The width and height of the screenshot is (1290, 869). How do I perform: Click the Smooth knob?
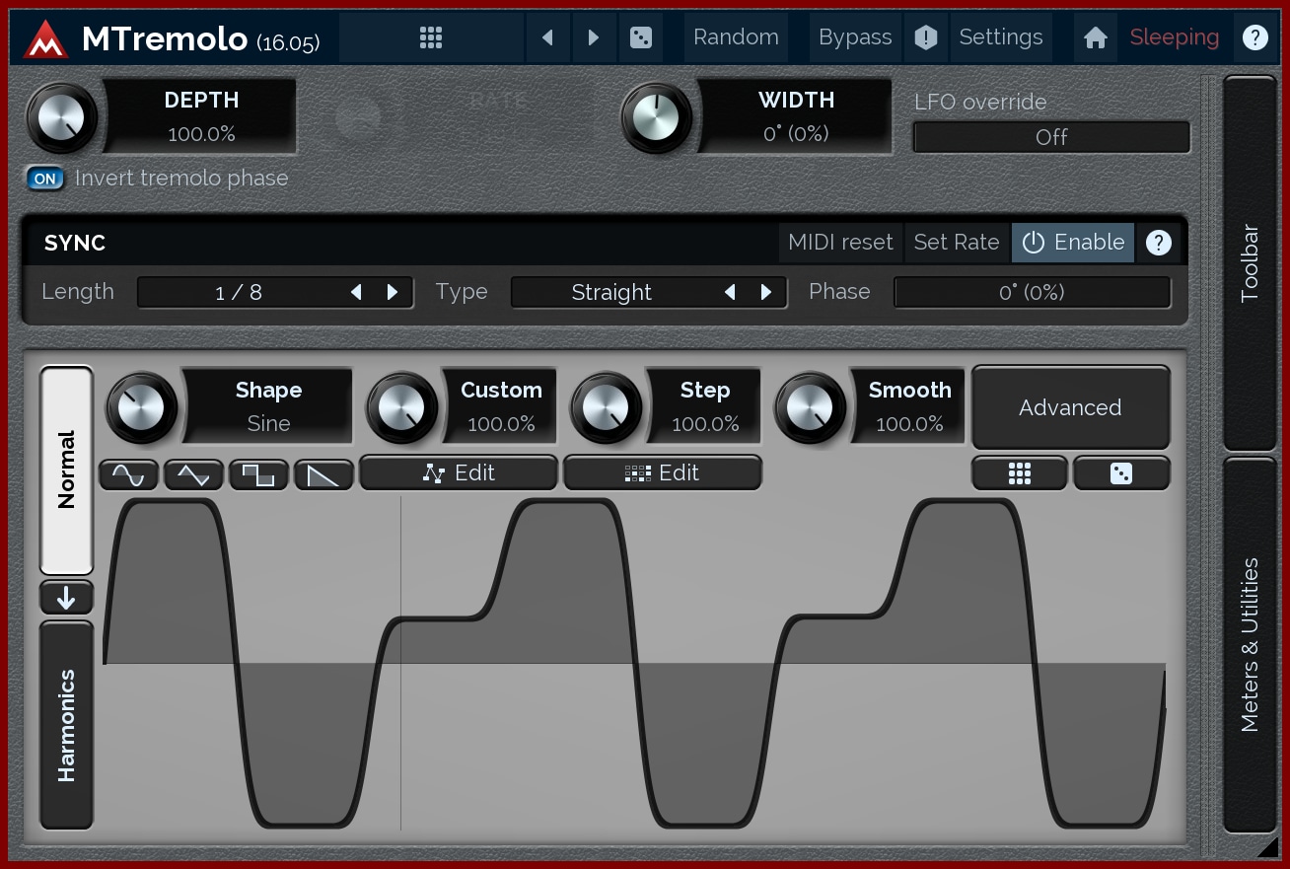tap(811, 407)
